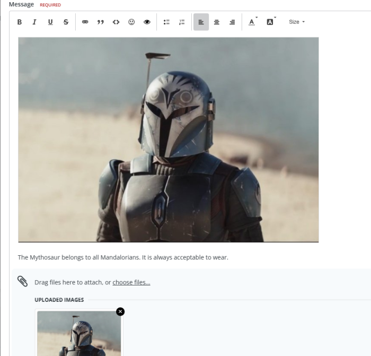The height and width of the screenshot is (356, 371).
Task: Insert a quote block
Action: [x=101, y=22]
